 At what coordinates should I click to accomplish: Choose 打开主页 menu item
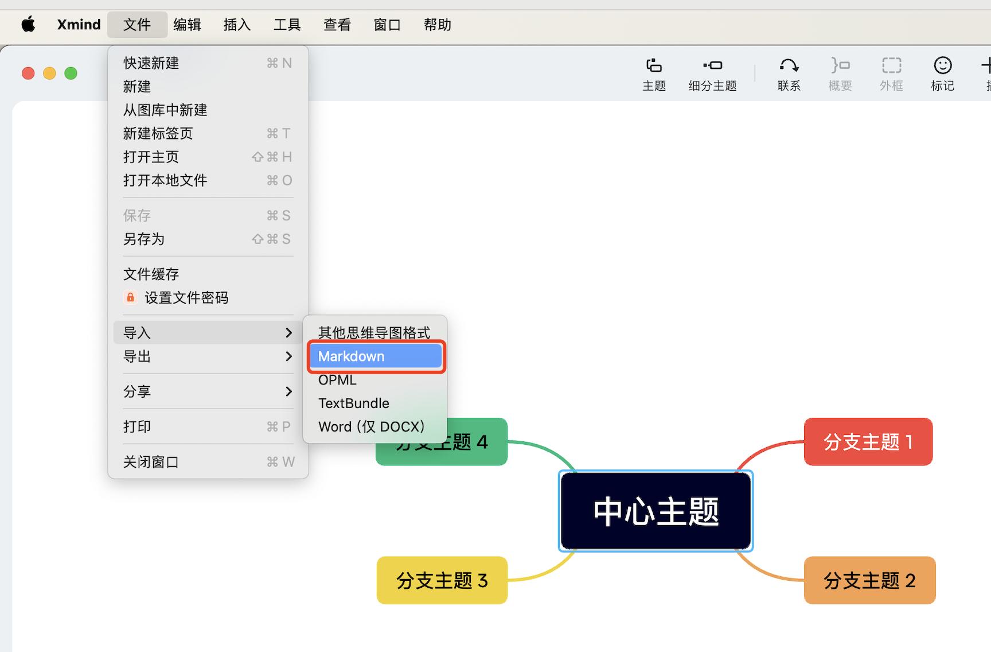click(208, 157)
